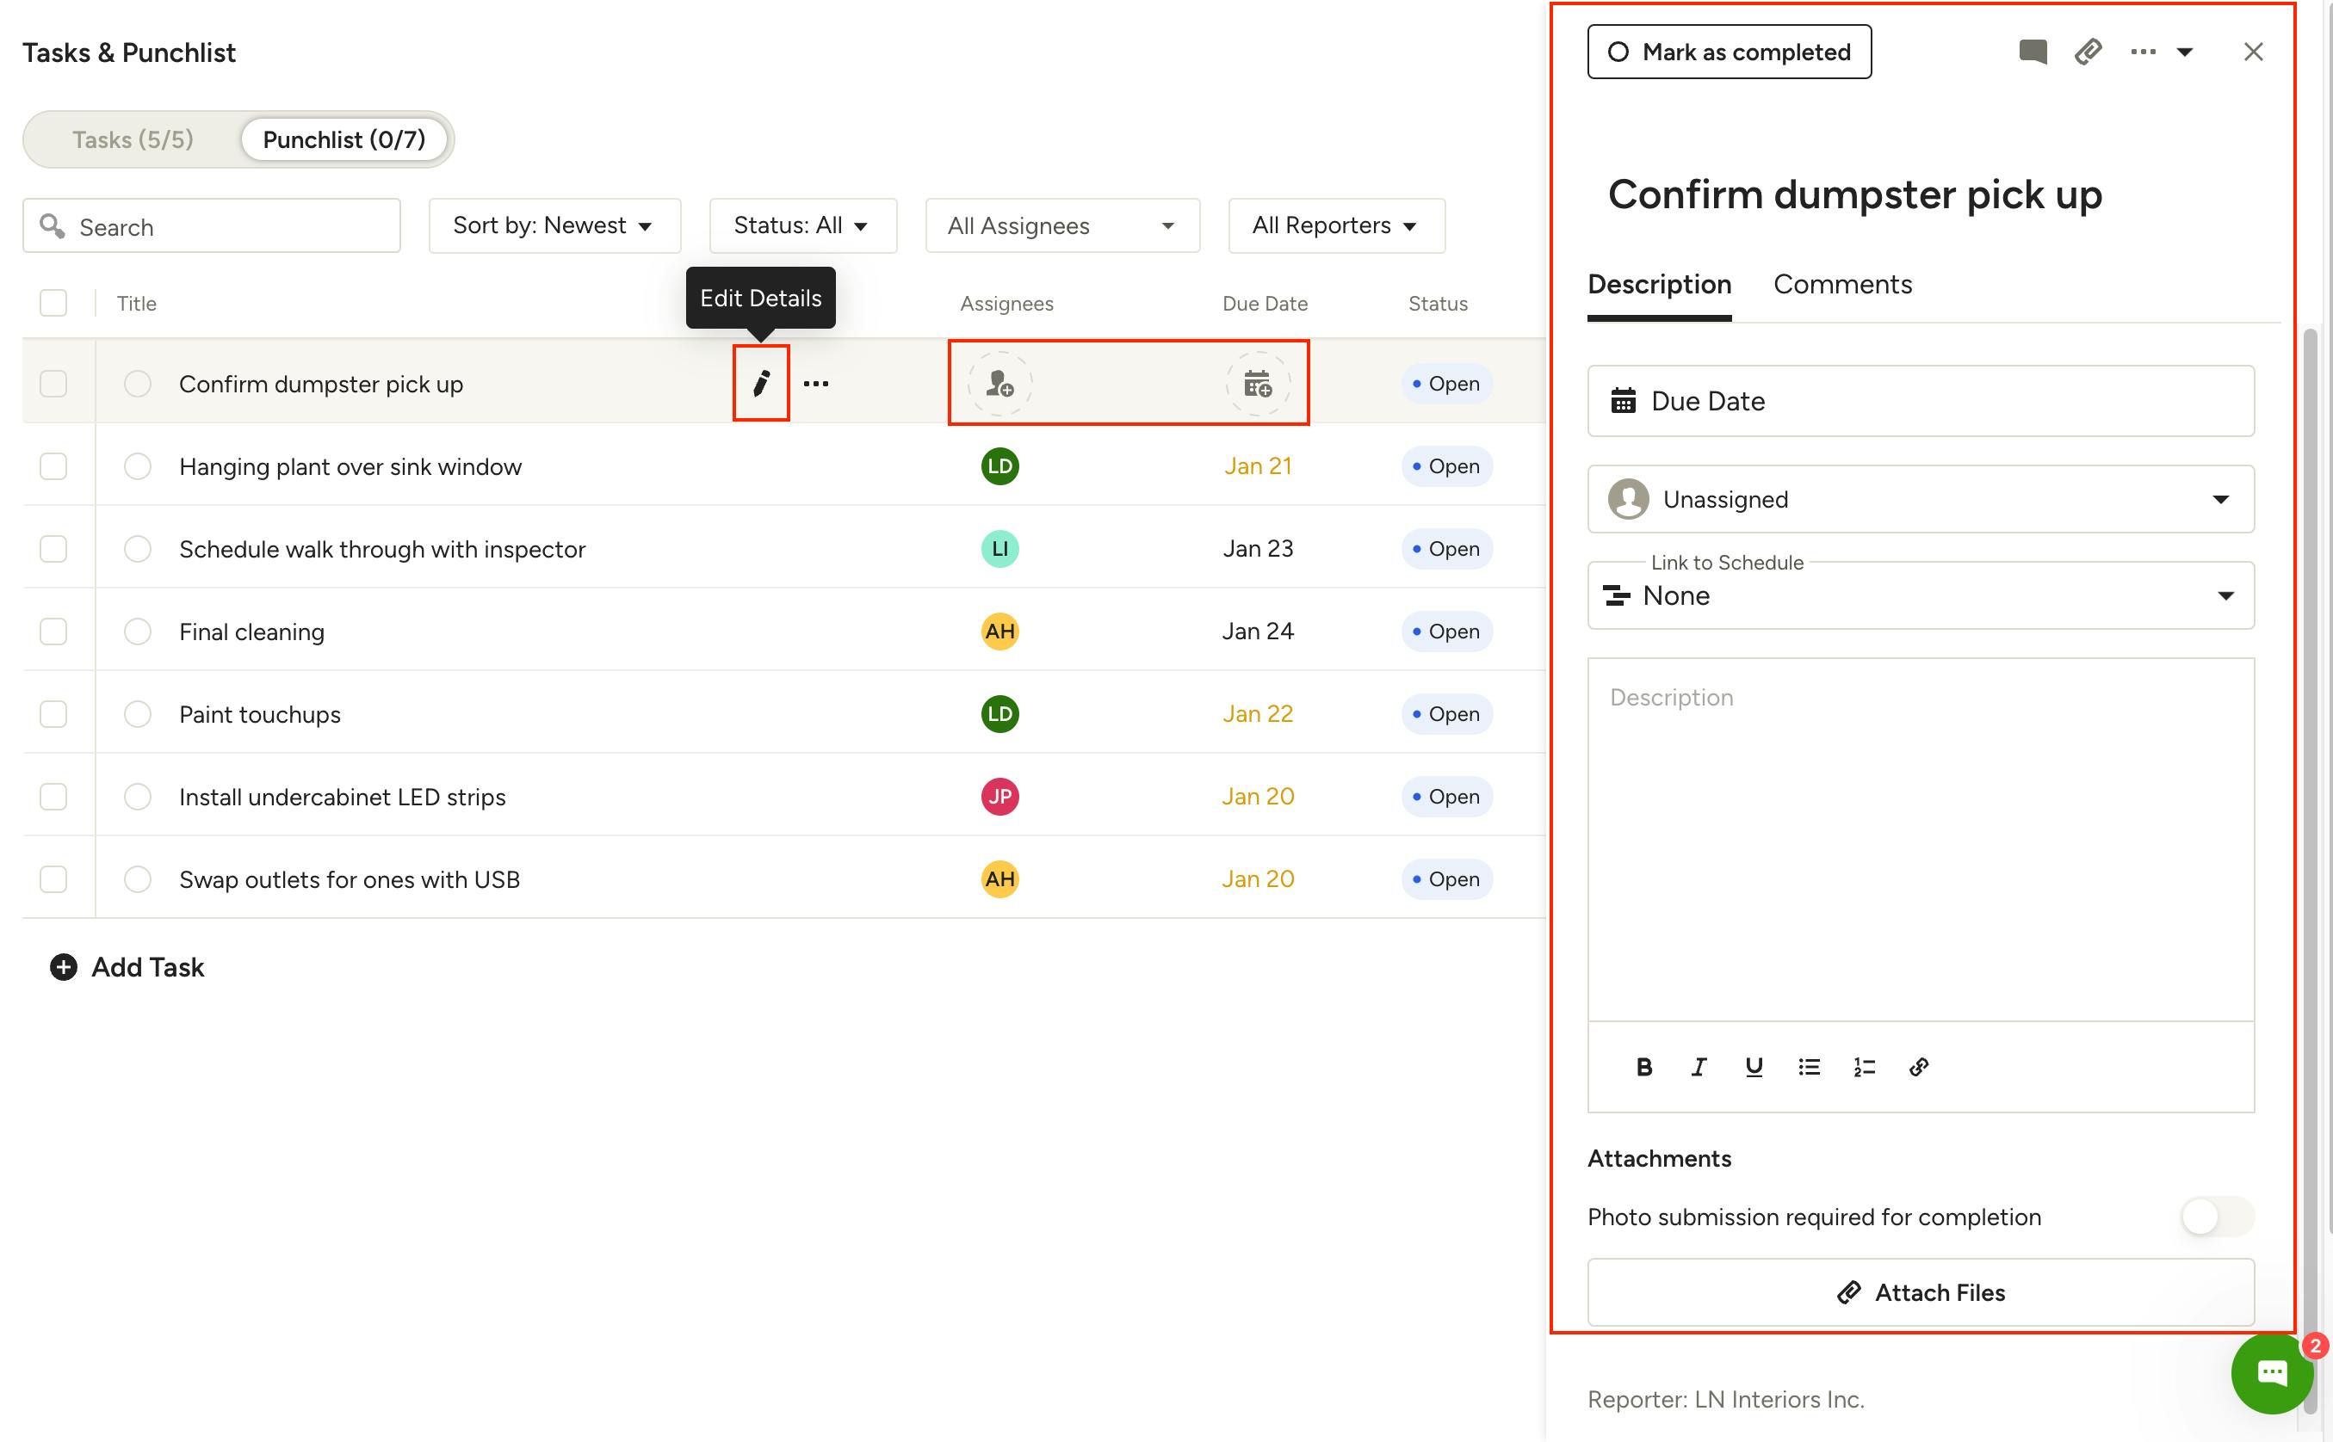Mark Install undercabinet LED strips complete via circle
The image size is (2333, 1442).
coord(138,797)
